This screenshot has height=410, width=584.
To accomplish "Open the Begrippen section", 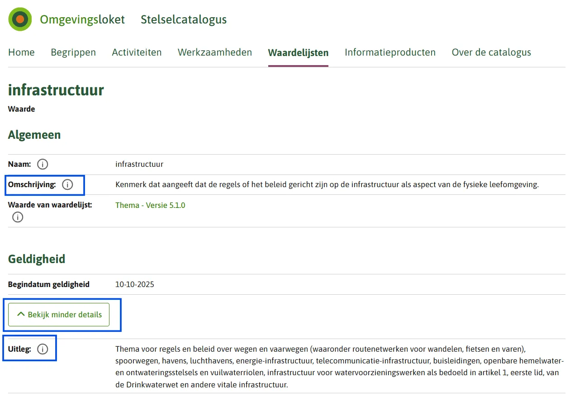I will click(73, 52).
